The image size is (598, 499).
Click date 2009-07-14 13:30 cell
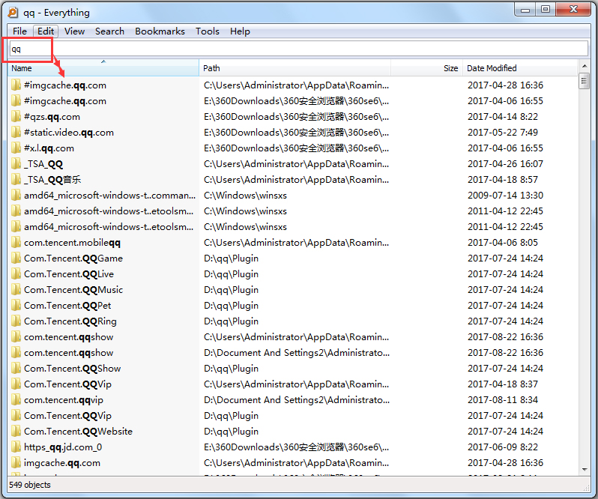pos(505,195)
